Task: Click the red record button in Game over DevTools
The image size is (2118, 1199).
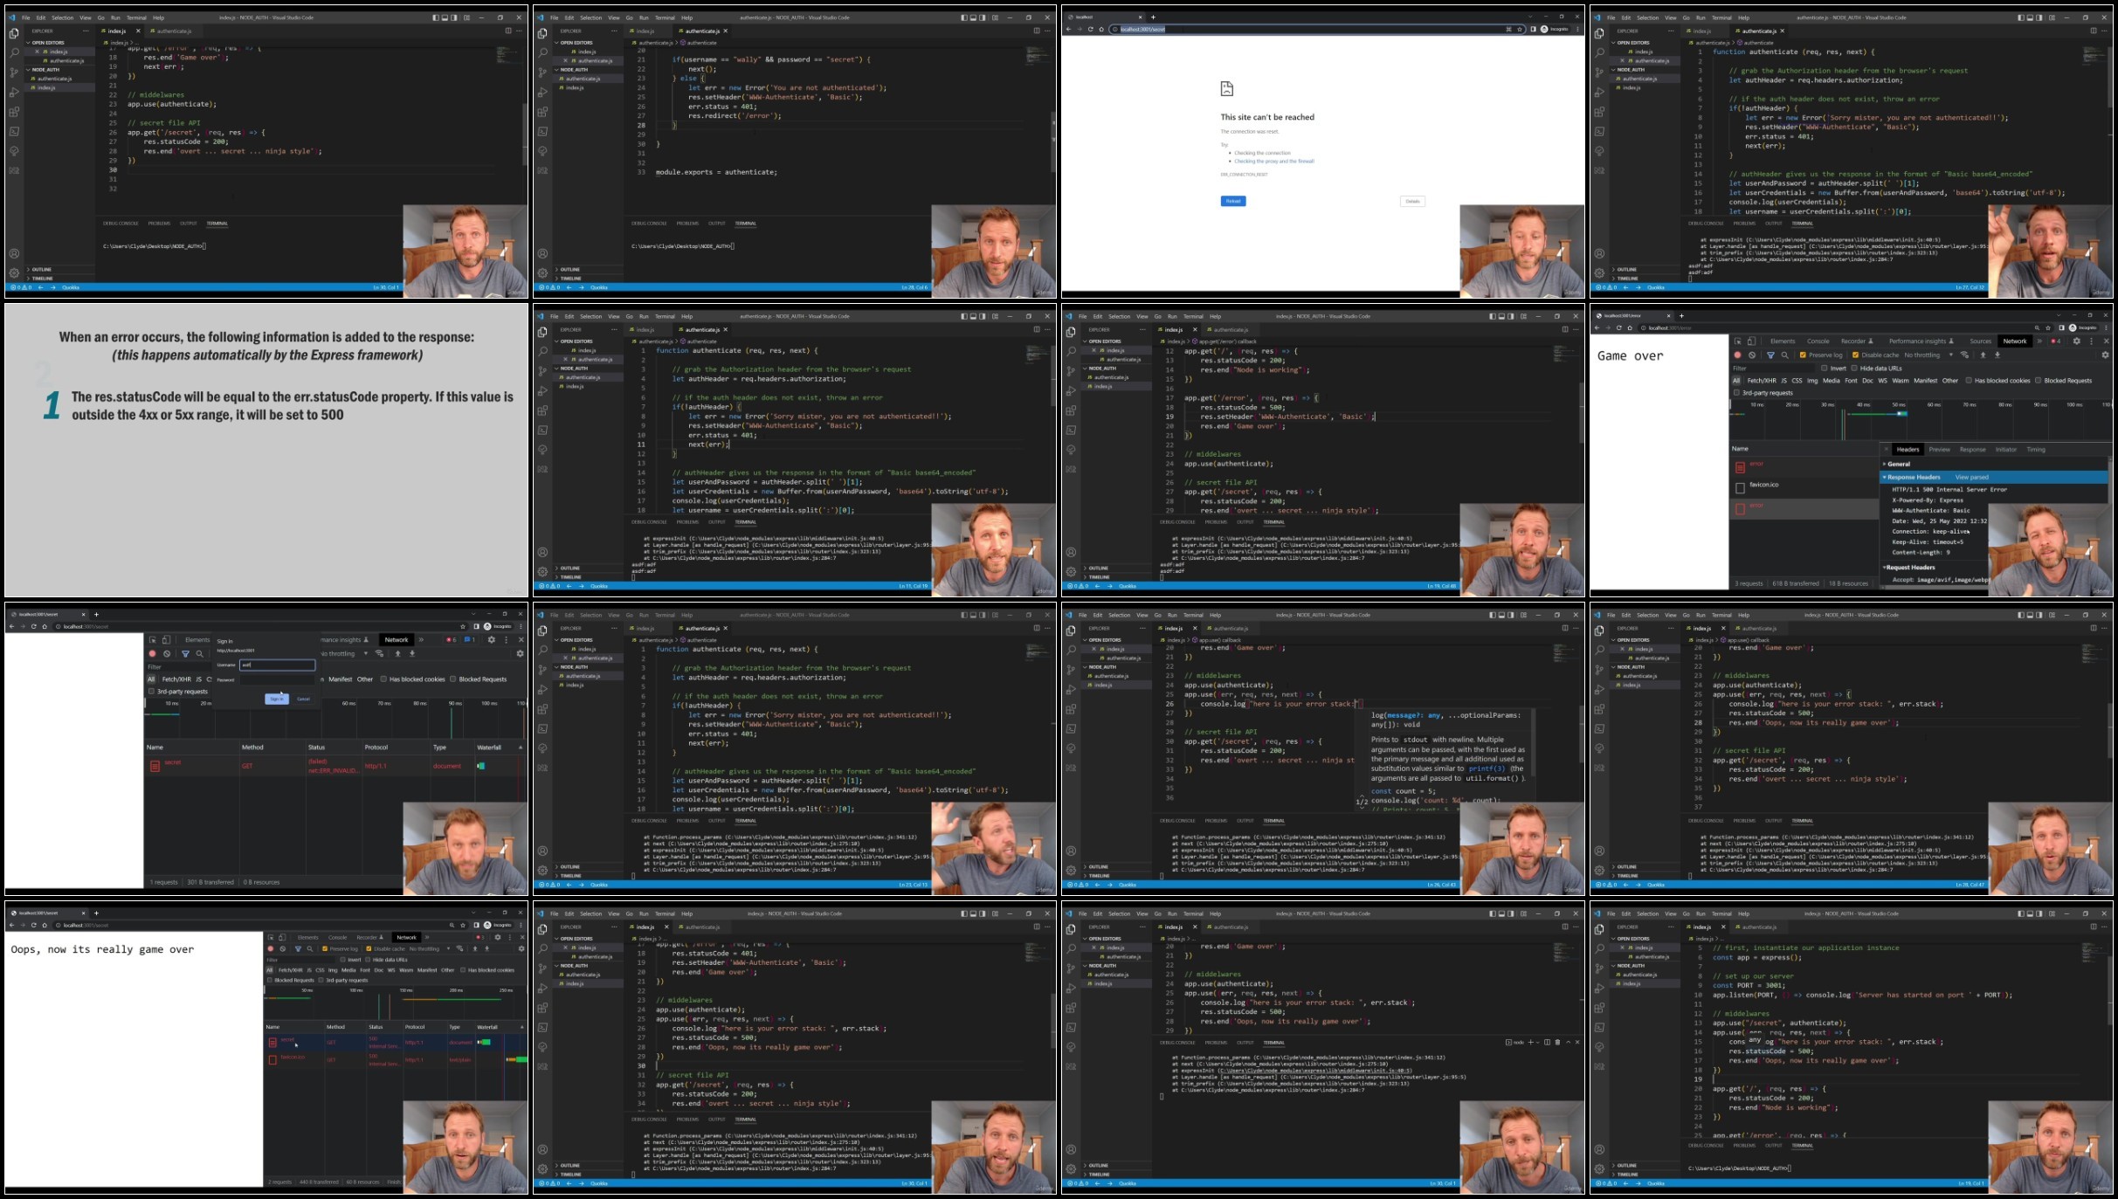Action: [1737, 355]
